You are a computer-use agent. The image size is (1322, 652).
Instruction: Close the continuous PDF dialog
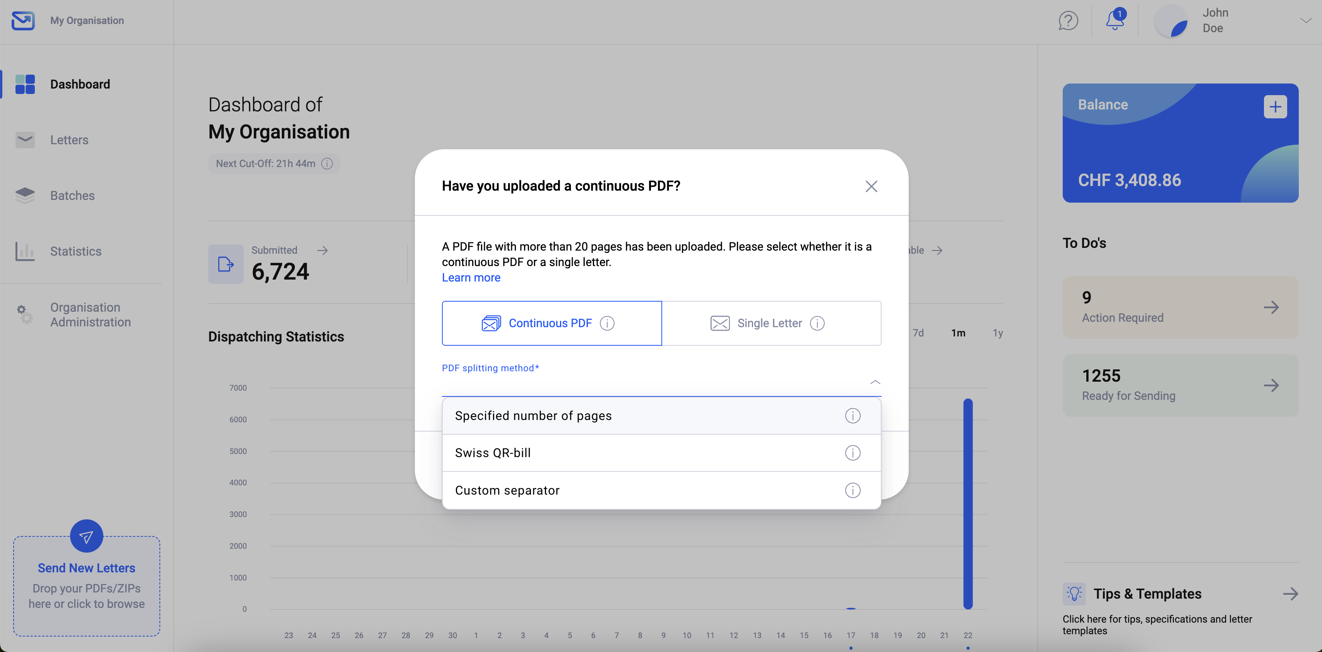(871, 186)
